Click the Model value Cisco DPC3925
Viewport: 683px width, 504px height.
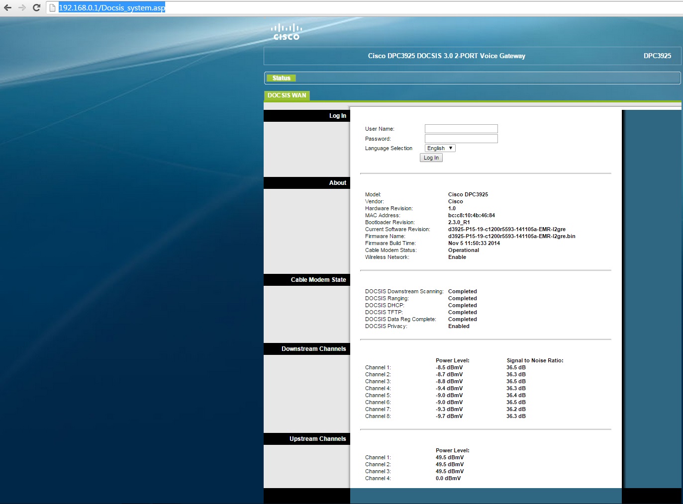click(x=468, y=194)
